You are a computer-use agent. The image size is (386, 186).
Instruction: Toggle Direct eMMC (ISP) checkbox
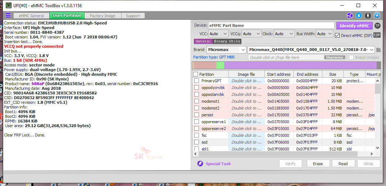coord(337,36)
